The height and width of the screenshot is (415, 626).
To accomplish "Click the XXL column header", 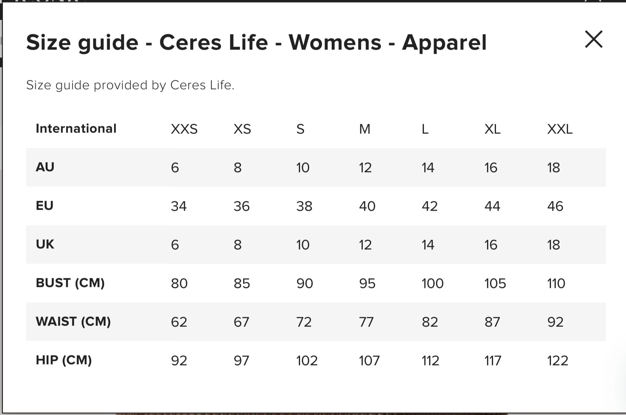I will coord(560,129).
